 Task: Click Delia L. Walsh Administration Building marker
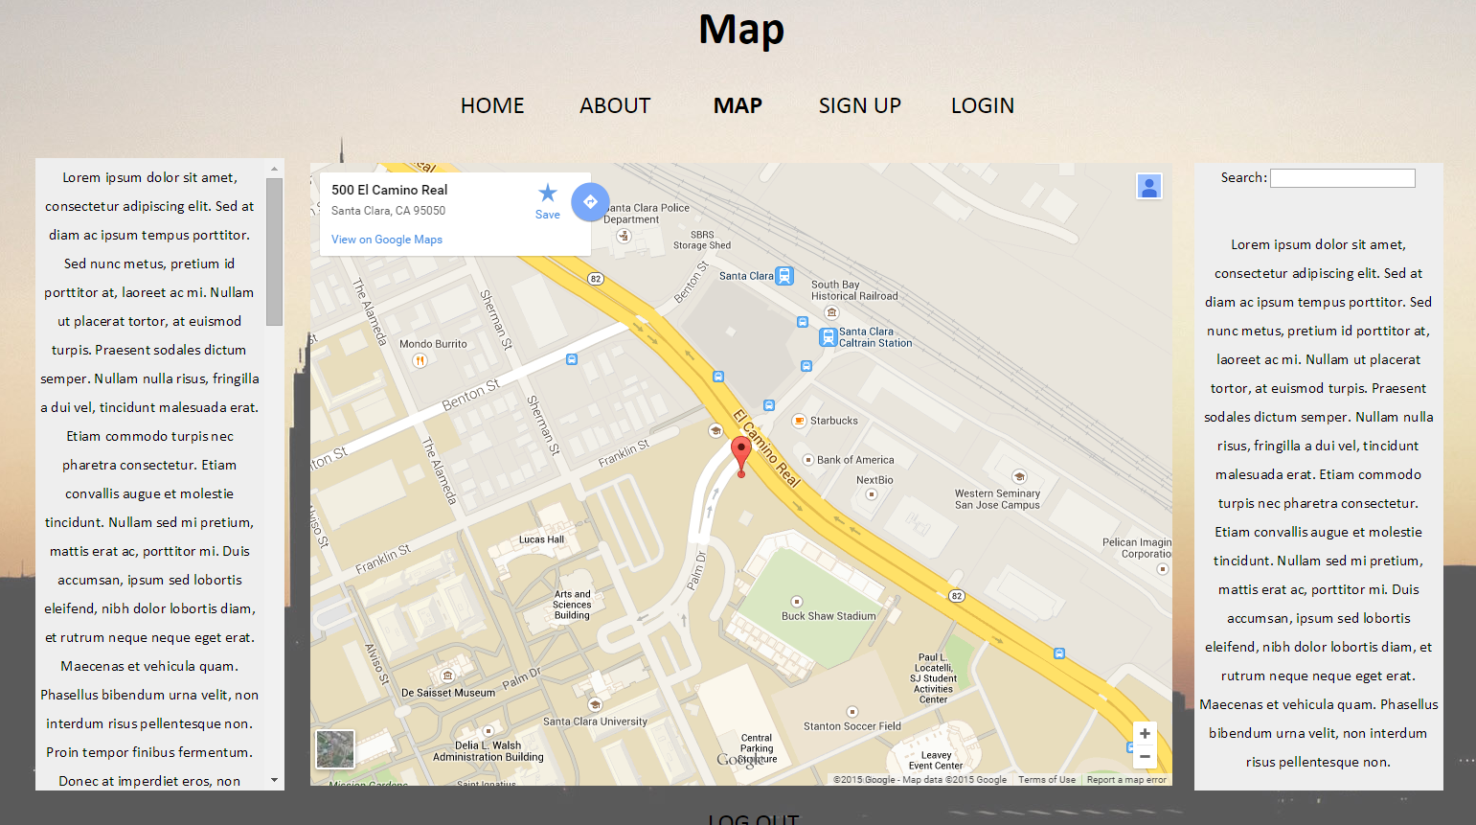(x=488, y=731)
